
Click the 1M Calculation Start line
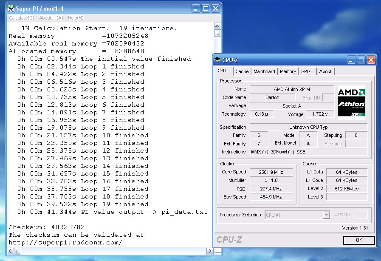click(x=99, y=28)
